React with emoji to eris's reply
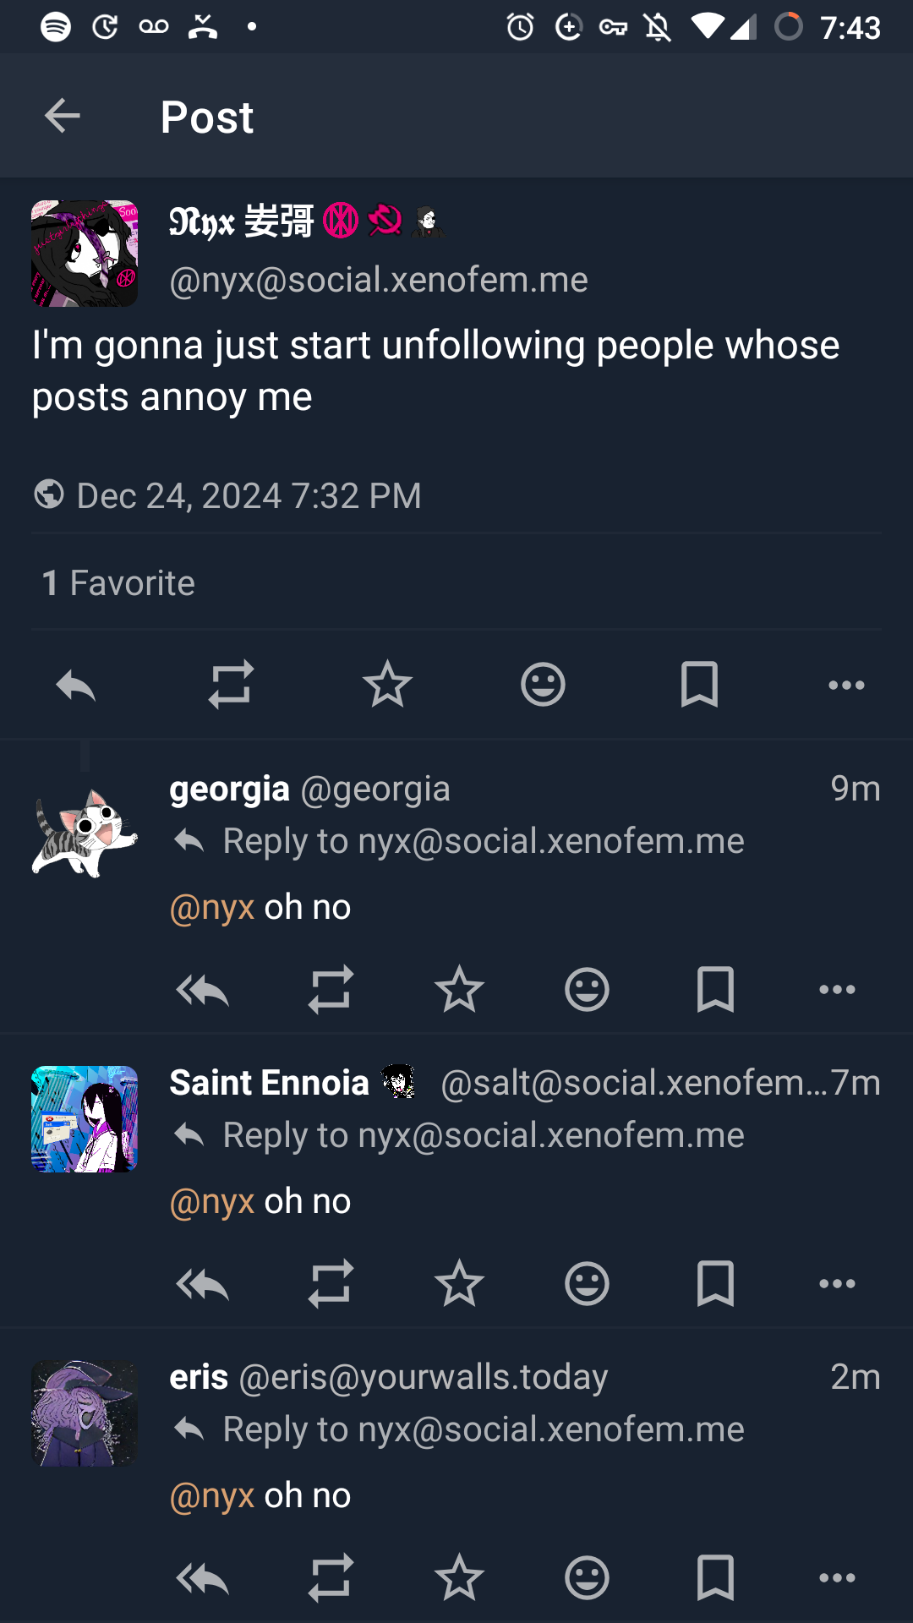 coord(587,1577)
